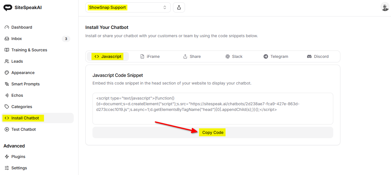Click the Copy Code button
Image resolution: width=391 pixels, height=175 pixels.
tap(213, 132)
